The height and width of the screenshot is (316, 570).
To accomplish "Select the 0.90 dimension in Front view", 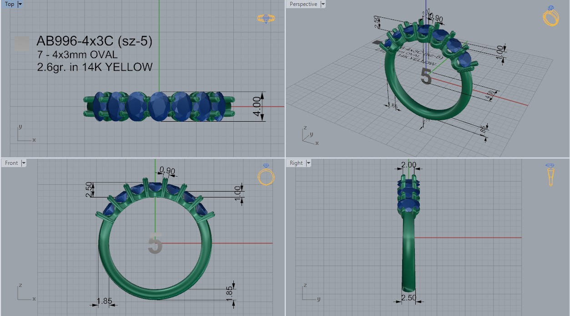I will tap(167, 171).
